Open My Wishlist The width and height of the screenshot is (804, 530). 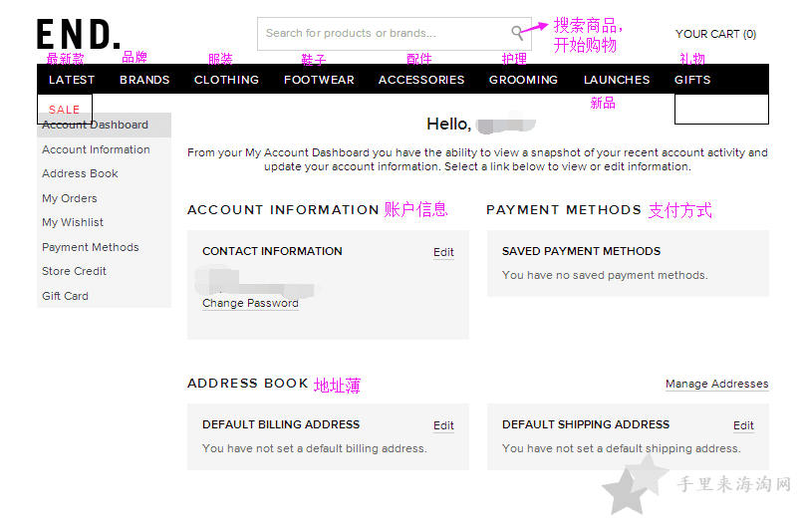73,222
